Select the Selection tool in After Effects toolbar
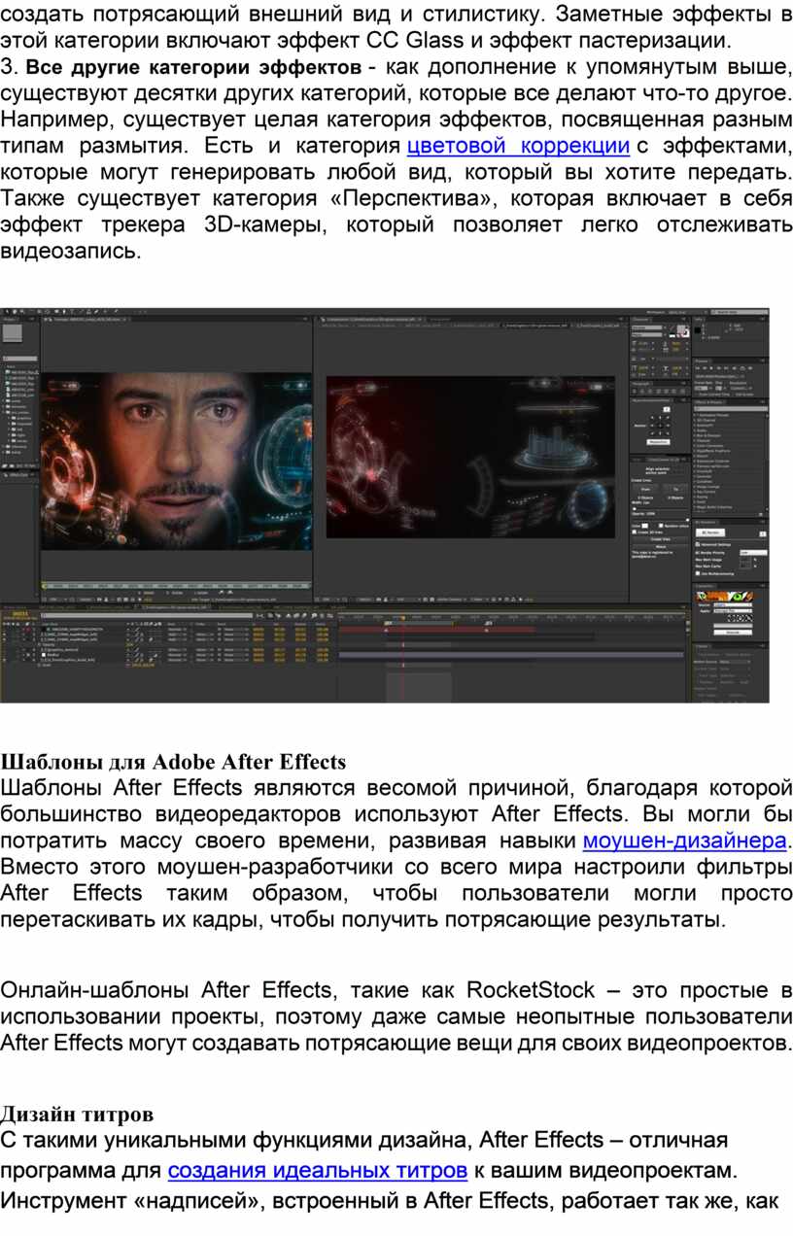Viewport: 793px width, 1236px height. tap(6, 311)
